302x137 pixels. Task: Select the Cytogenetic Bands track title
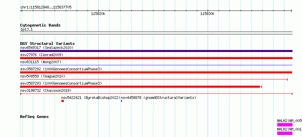pyautogui.click(x=40, y=25)
